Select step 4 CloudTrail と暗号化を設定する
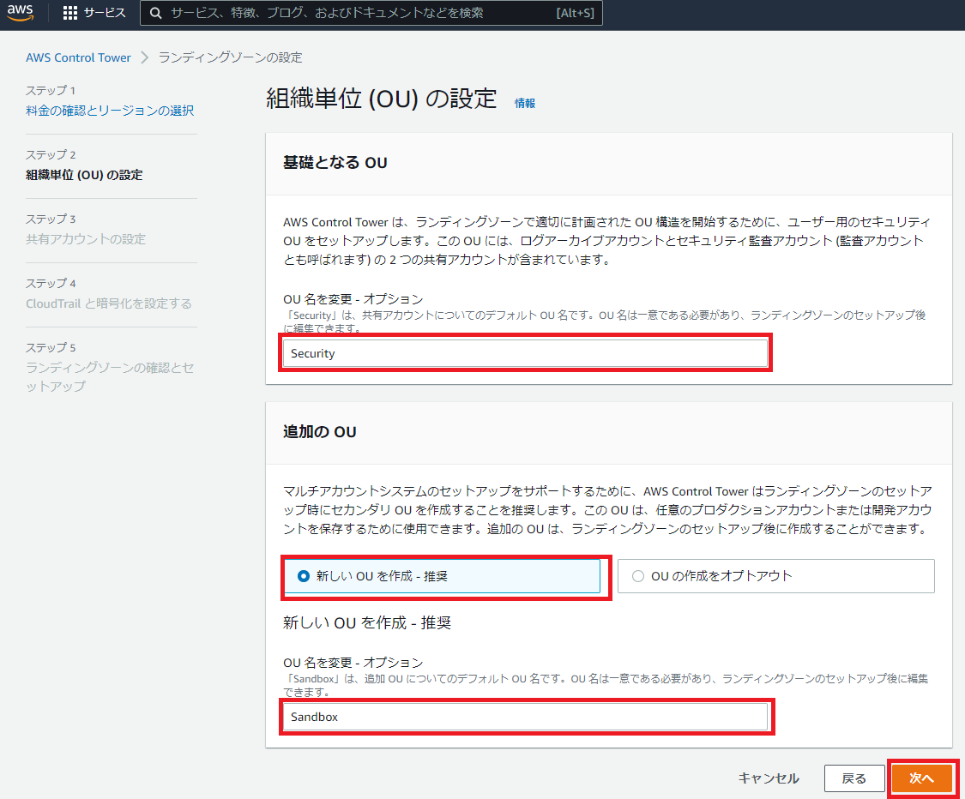965x799 pixels. [108, 303]
